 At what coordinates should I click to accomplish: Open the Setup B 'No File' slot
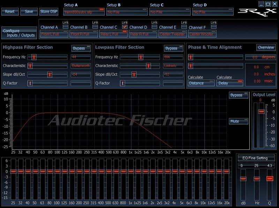pos(127,12)
